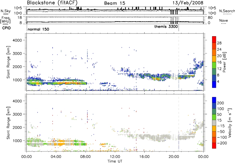Select the "Freq. [MHz]" axis label
Image resolution: width=235 pixels, height=163 pixels.
coord(5,20)
